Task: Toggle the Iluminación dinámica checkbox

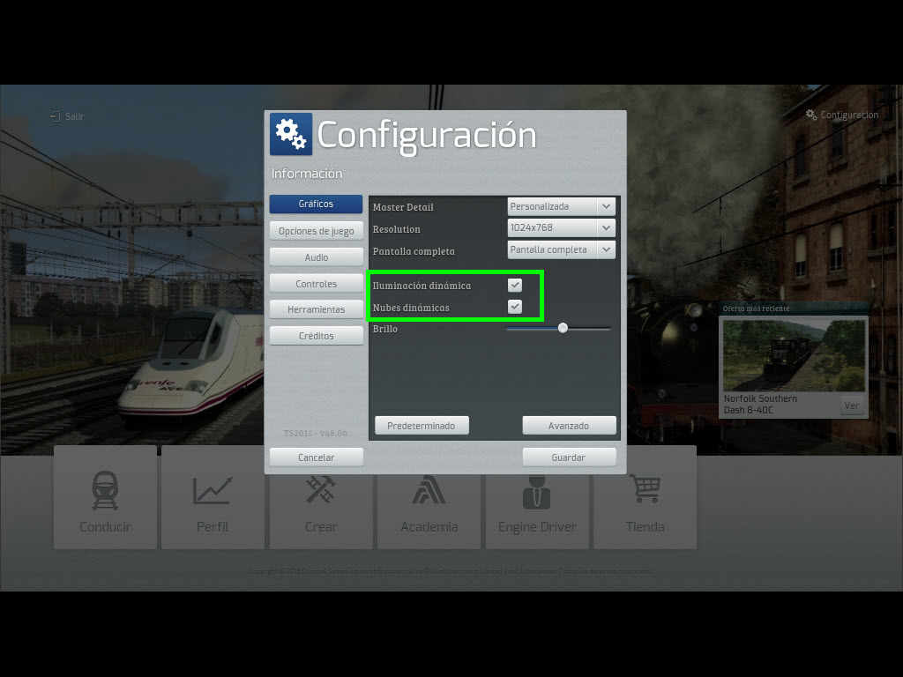Action: [x=515, y=286]
